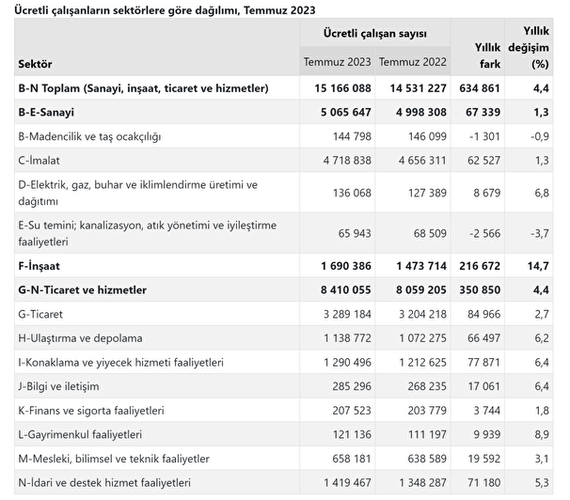The image size is (570, 500).
Task: Select 'B-Madencilik ve taş ocakçılığı' row label
Action: 89,136
